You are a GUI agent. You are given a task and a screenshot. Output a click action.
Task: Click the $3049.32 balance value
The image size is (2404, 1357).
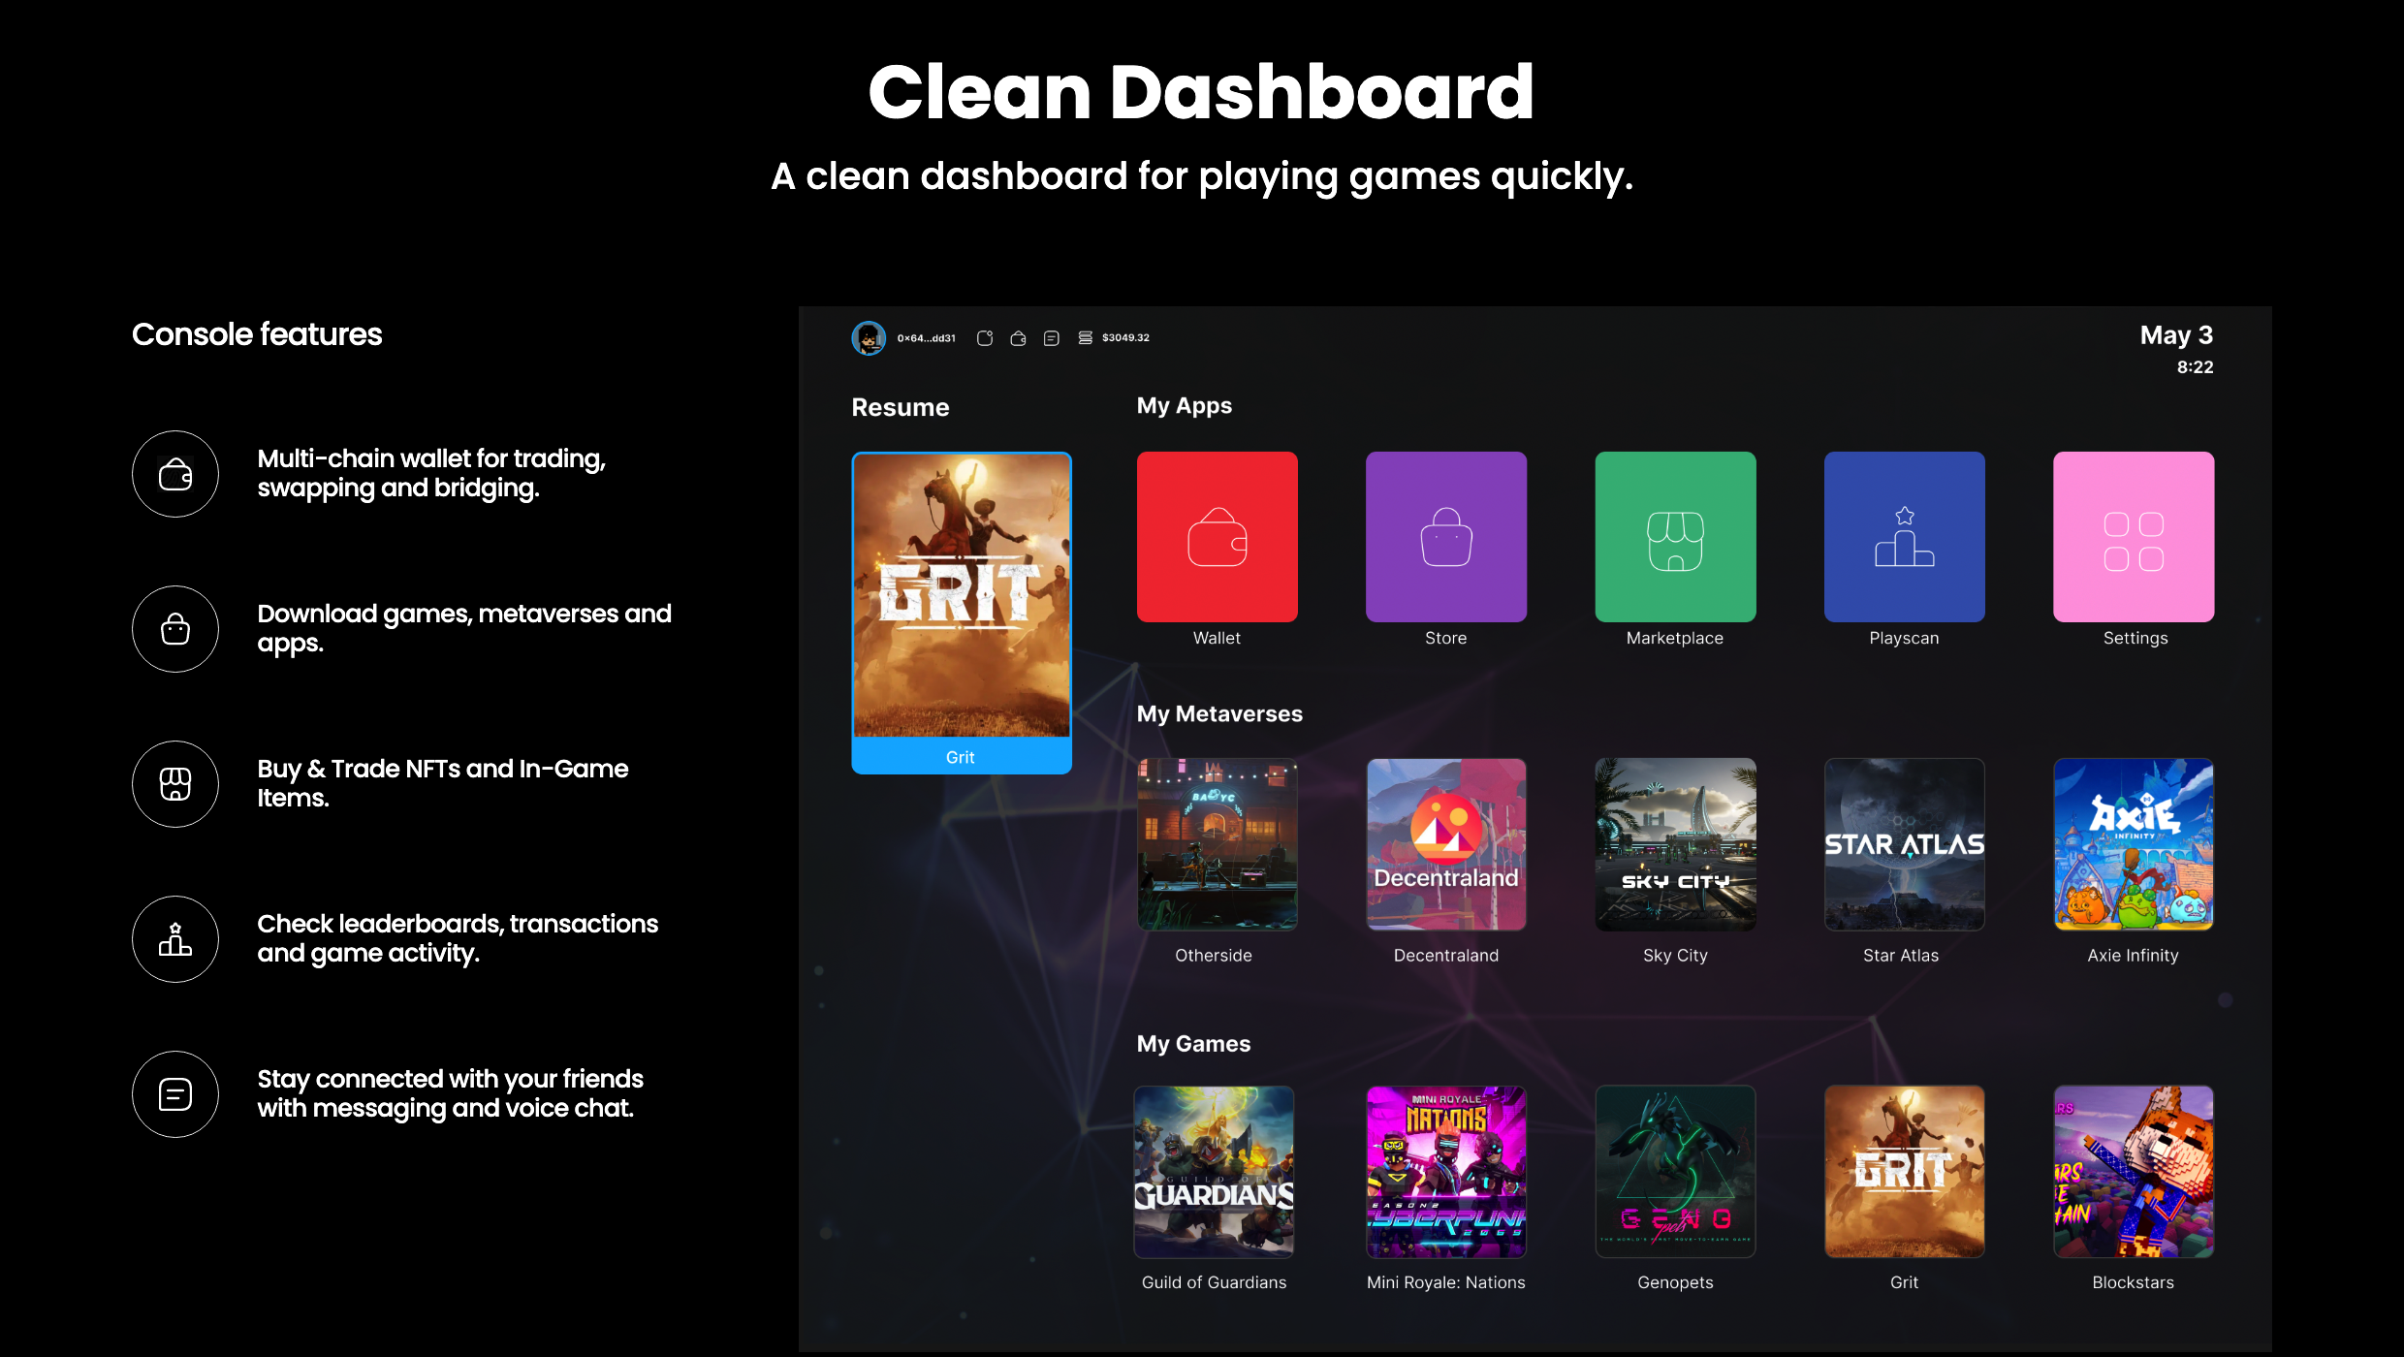[x=1125, y=338]
